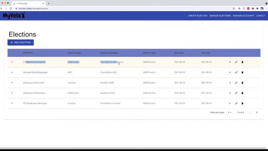This screenshot has width=268, height=151.
Task: Go to next page of elections table
Action: coord(257,112)
